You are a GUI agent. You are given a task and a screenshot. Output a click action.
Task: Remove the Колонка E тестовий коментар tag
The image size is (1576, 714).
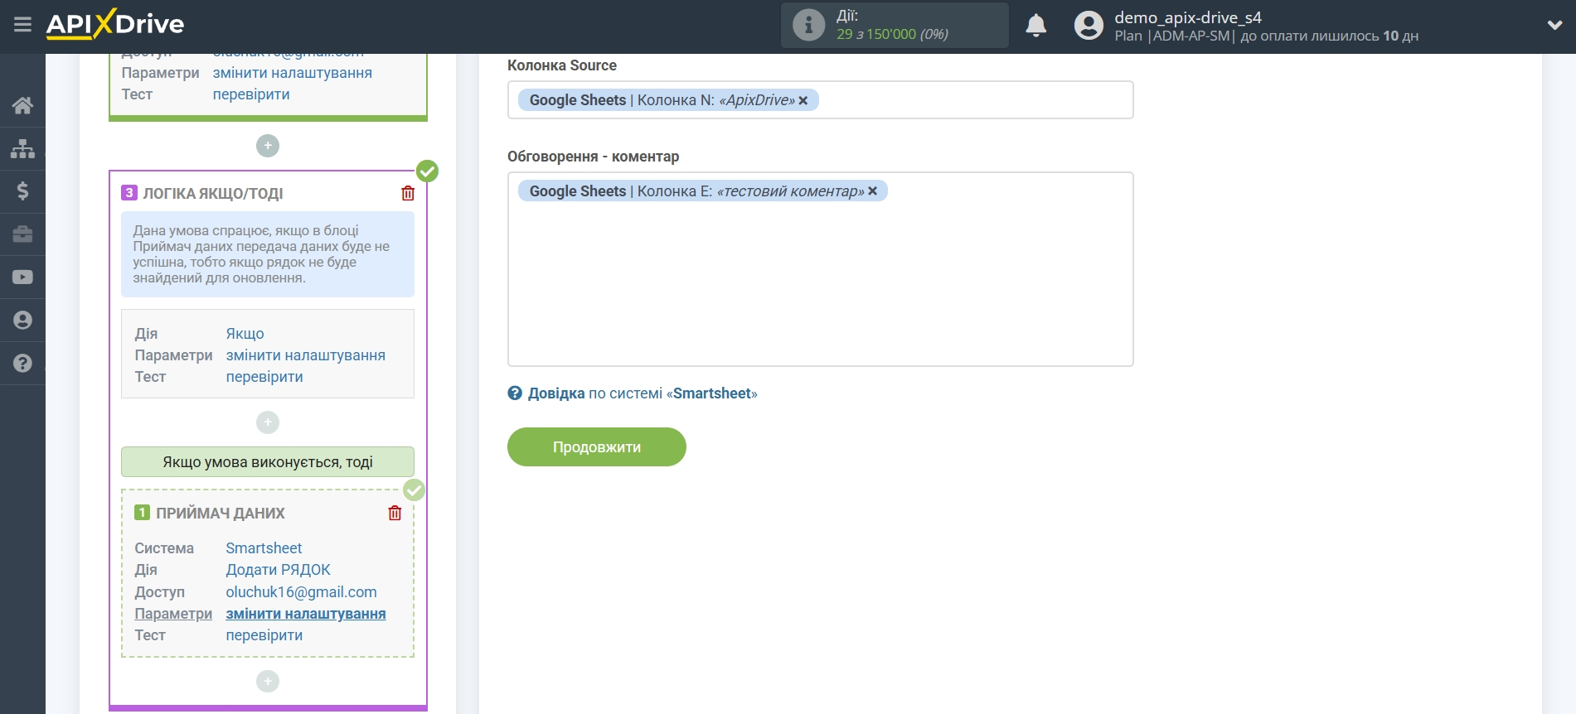coord(872,191)
